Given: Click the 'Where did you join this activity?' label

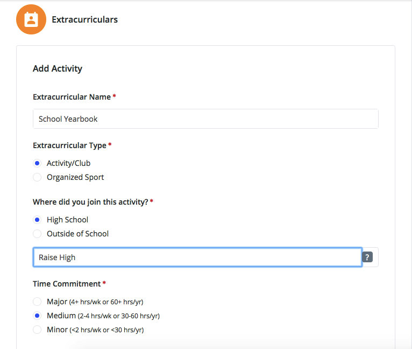Looking at the screenshot, I should (x=90, y=202).
